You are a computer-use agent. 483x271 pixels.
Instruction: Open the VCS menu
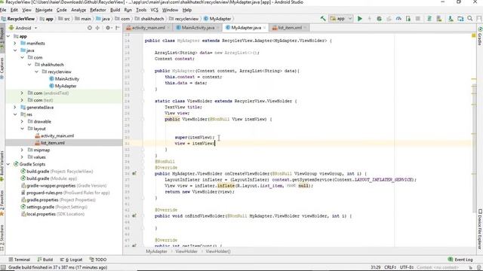click(154, 10)
